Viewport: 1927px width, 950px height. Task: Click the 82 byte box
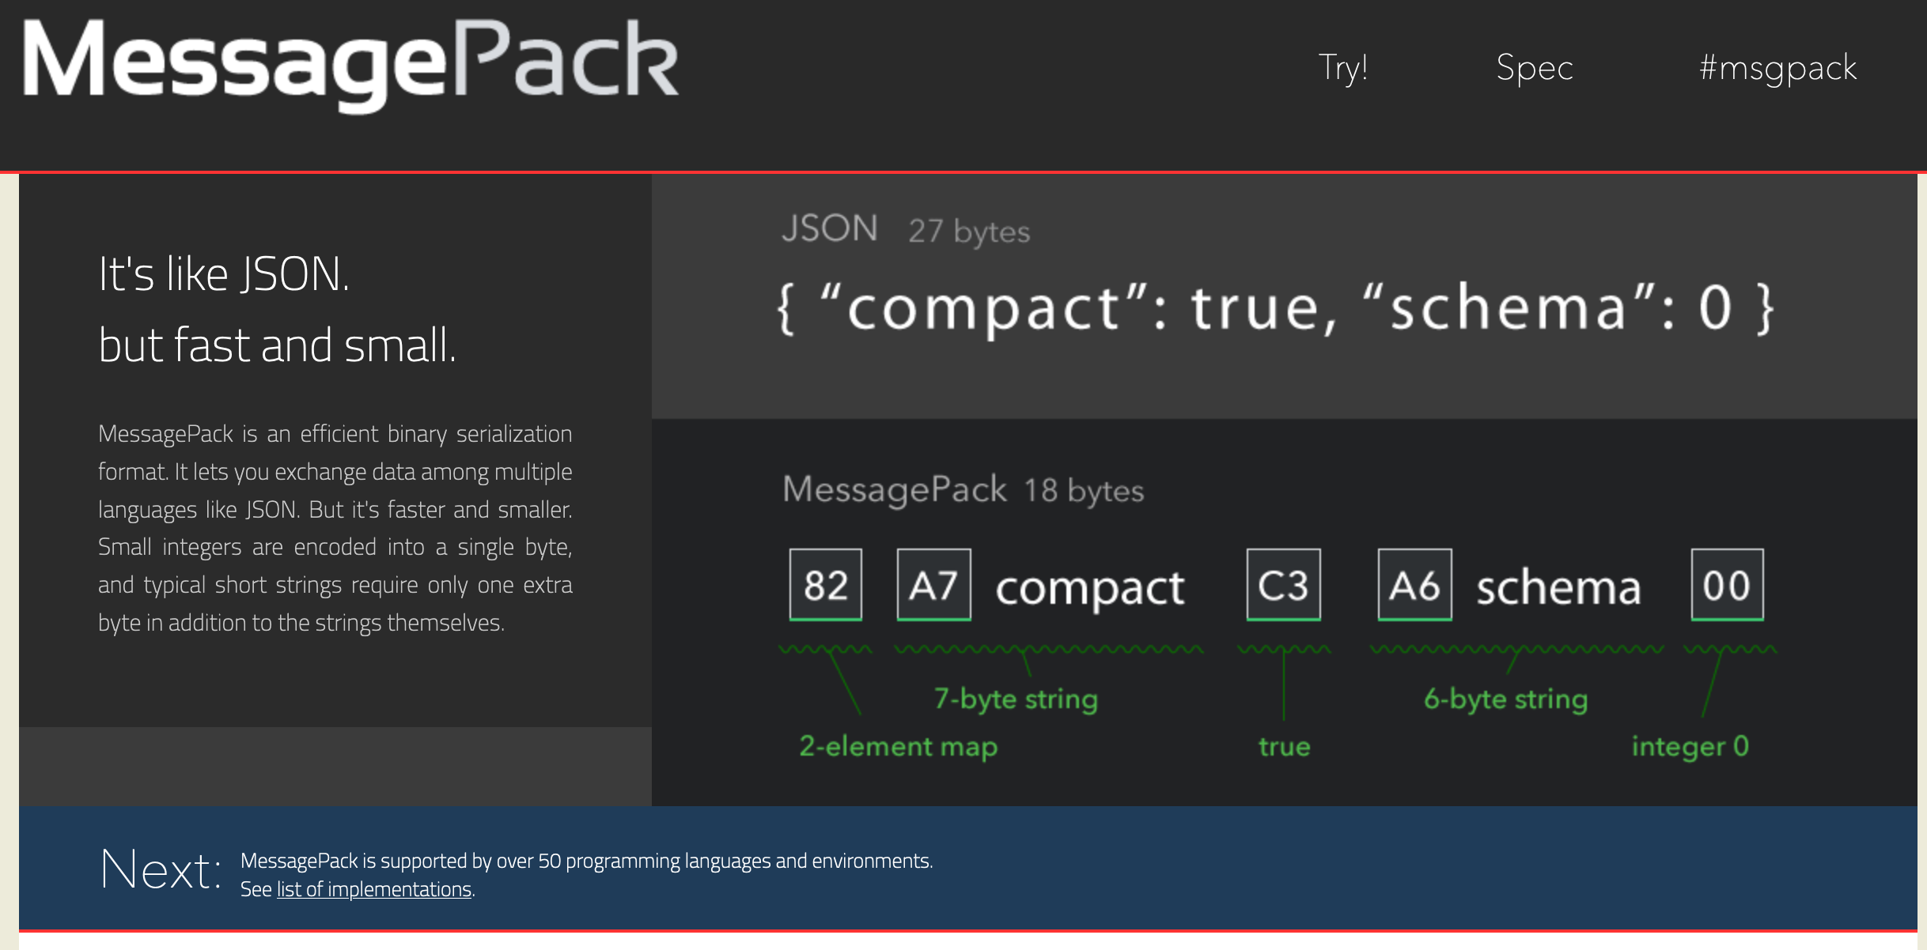(x=826, y=585)
